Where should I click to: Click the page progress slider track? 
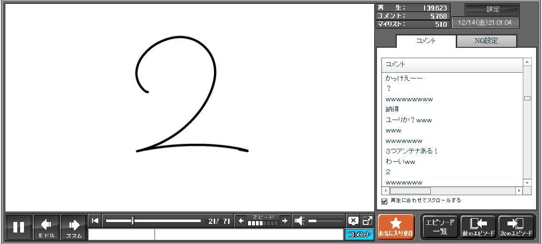point(168,221)
